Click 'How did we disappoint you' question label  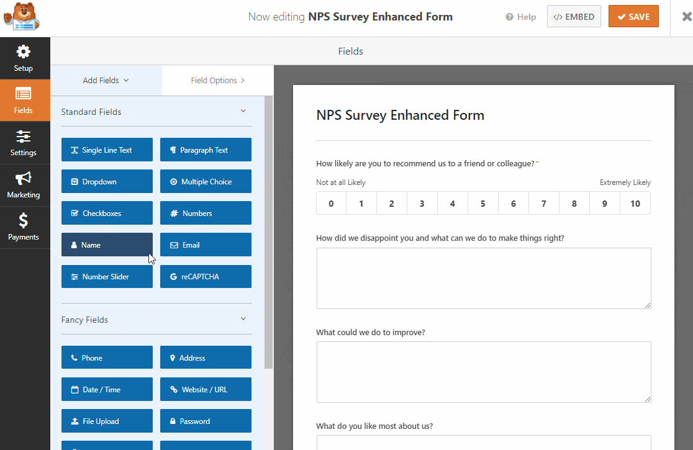440,238
